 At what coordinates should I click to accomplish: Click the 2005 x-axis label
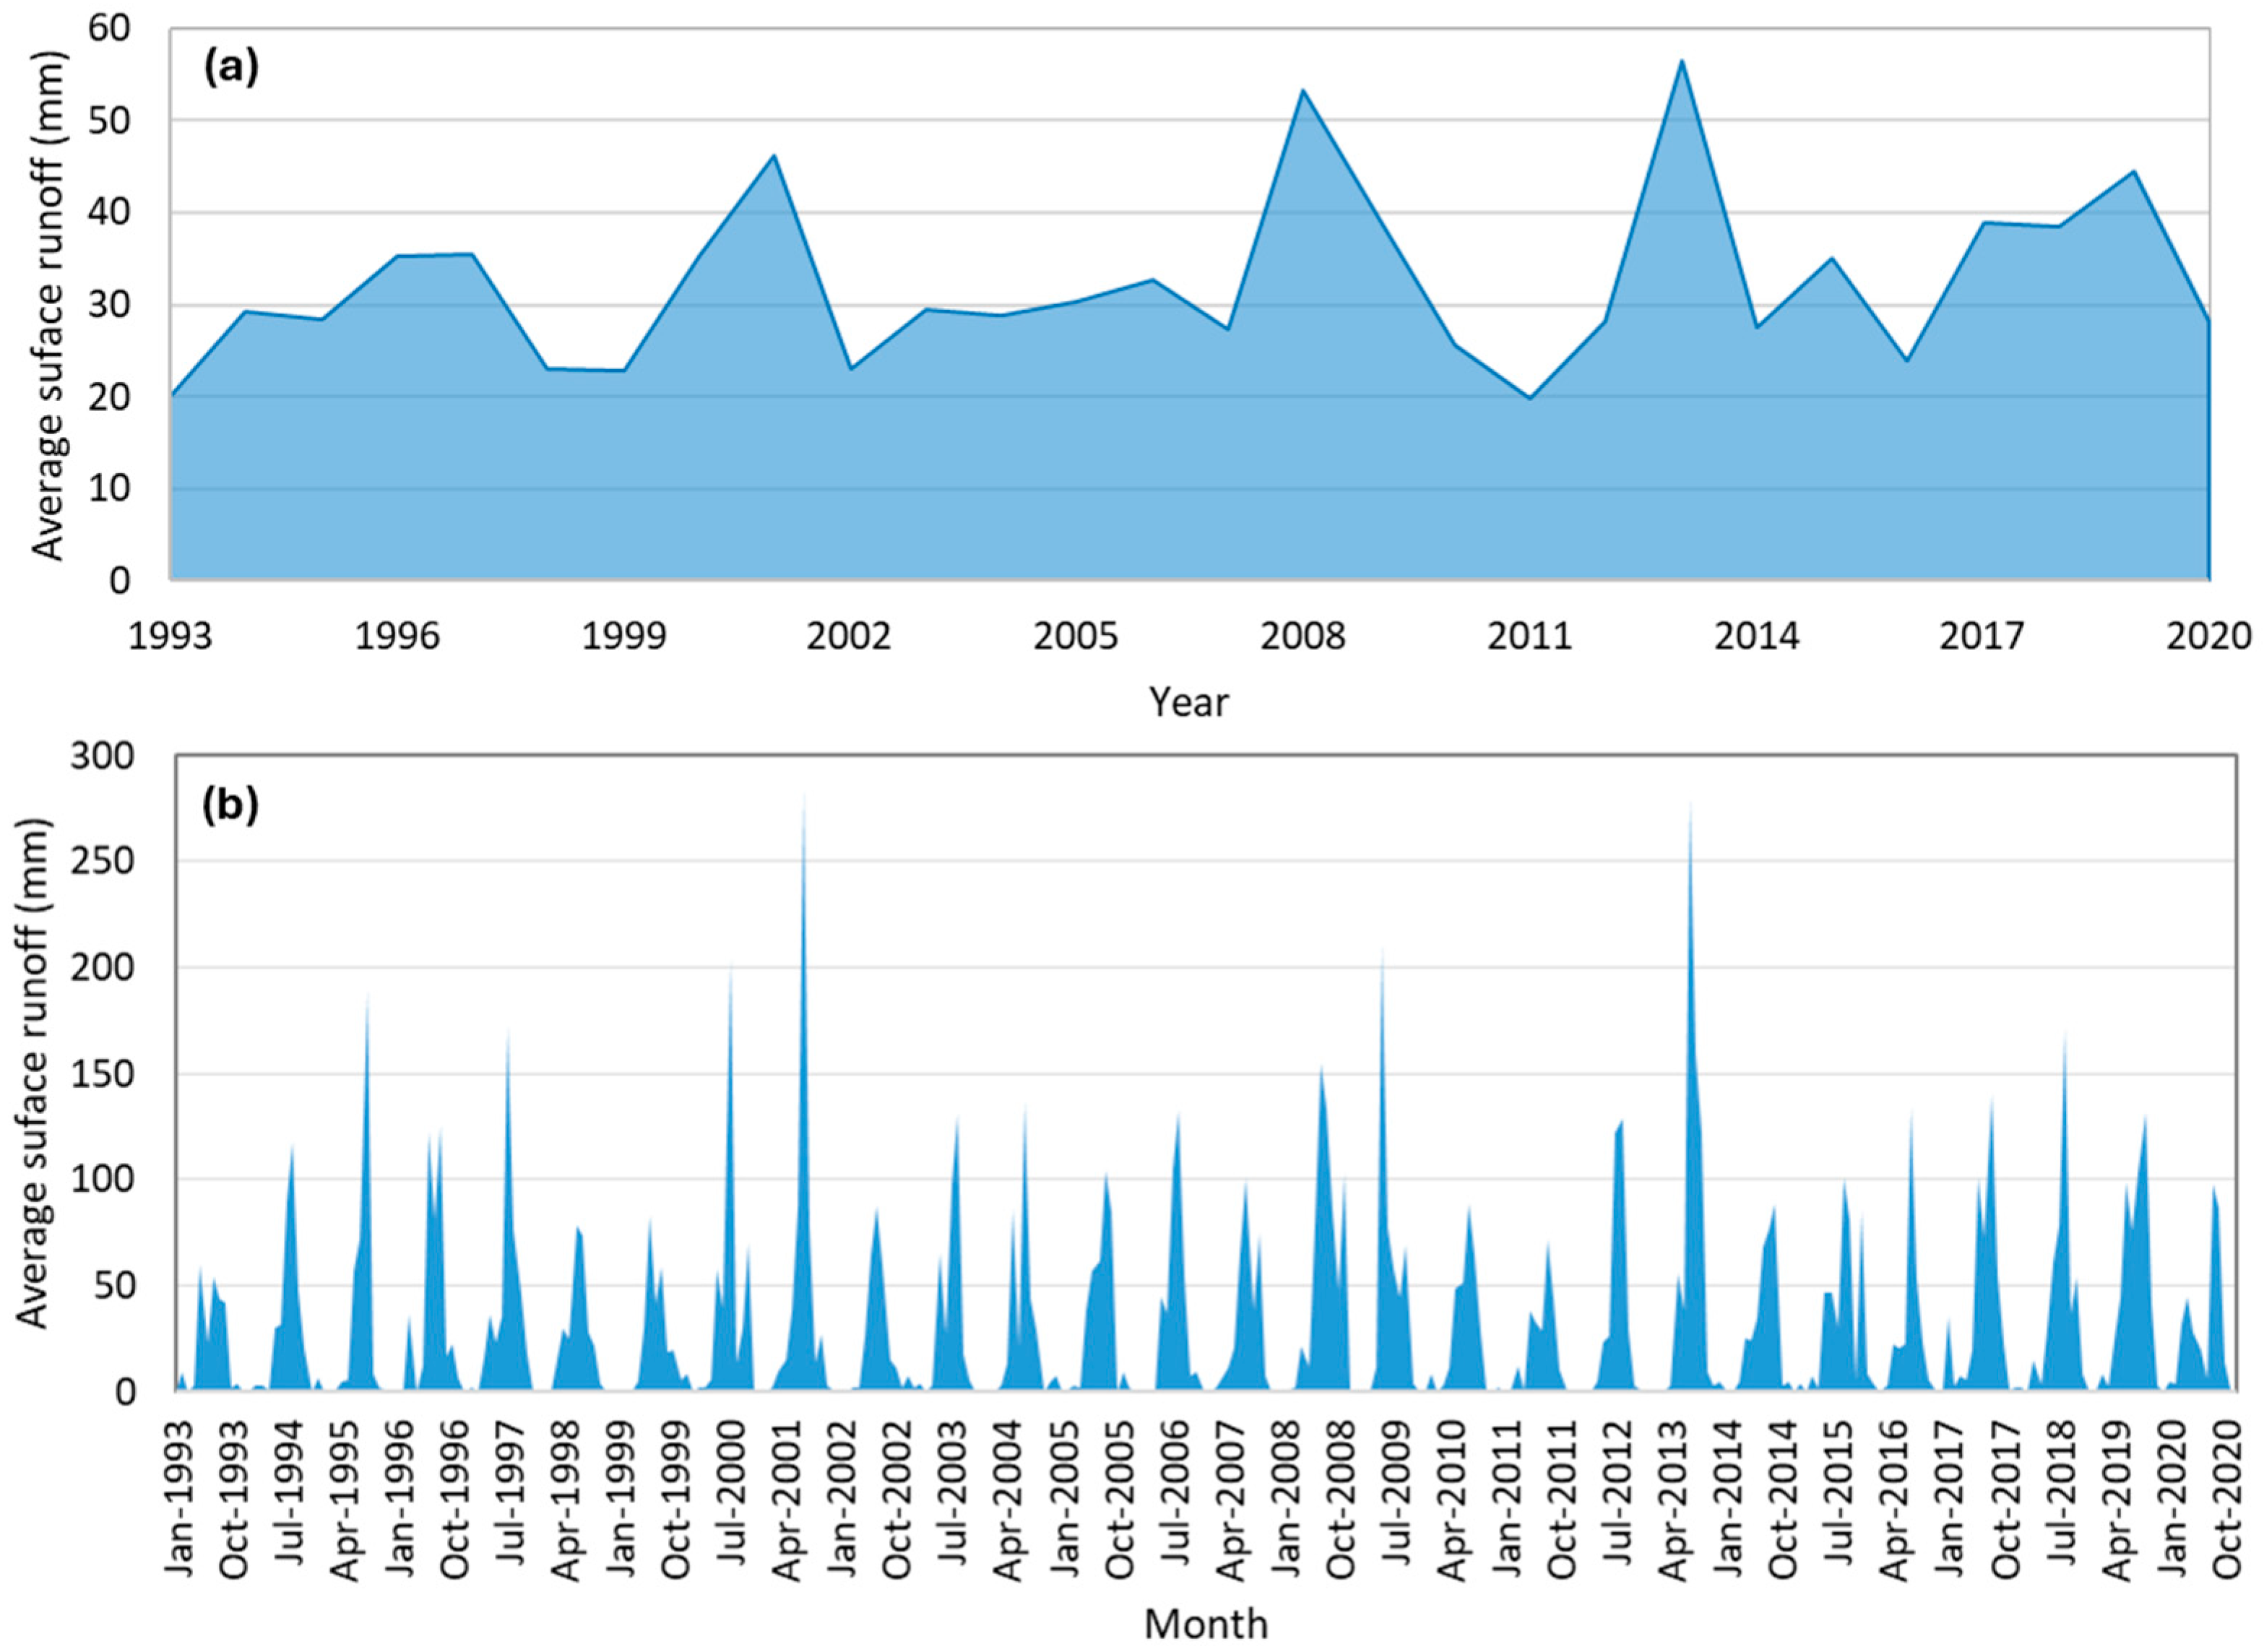coord(1076,636)
